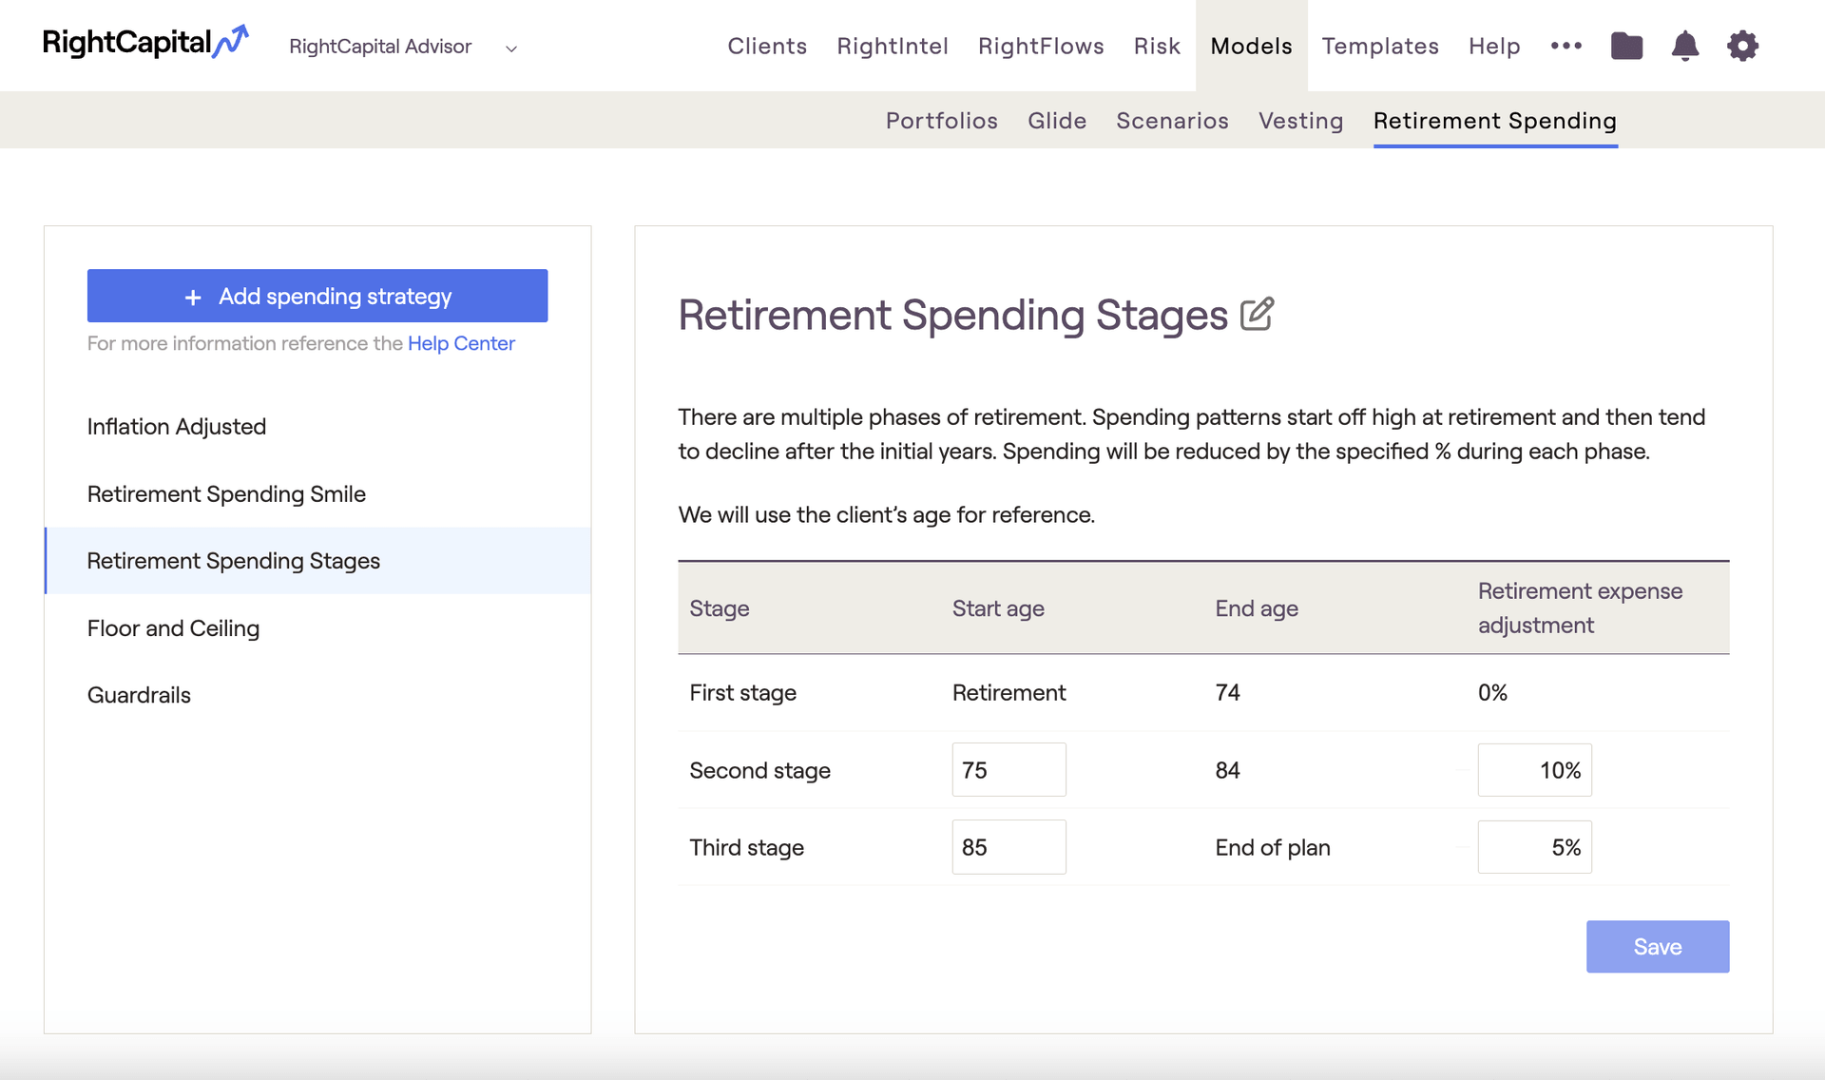
Task: Click 'End age' column header
Action: pyautogui.click(x=1257, y=608)
